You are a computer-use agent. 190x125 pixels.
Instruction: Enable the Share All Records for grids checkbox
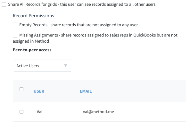(4, 4)
